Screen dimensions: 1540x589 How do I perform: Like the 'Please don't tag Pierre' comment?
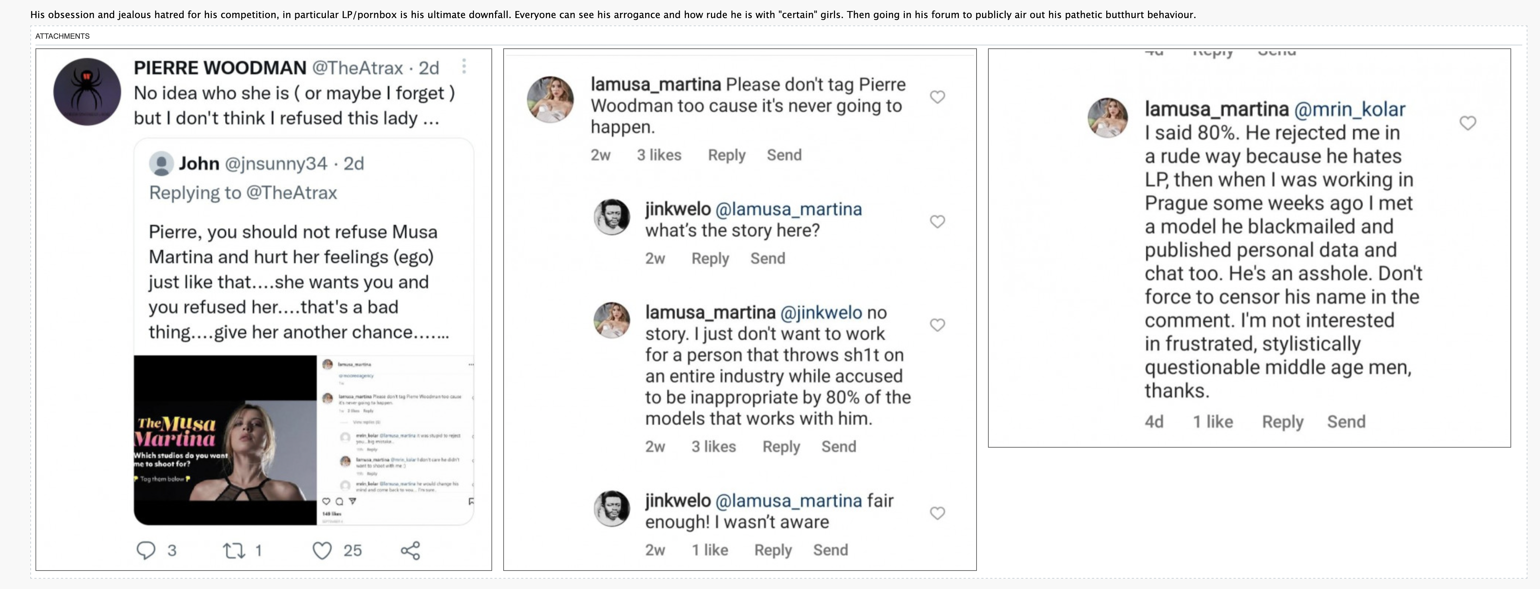click(937, 97)
